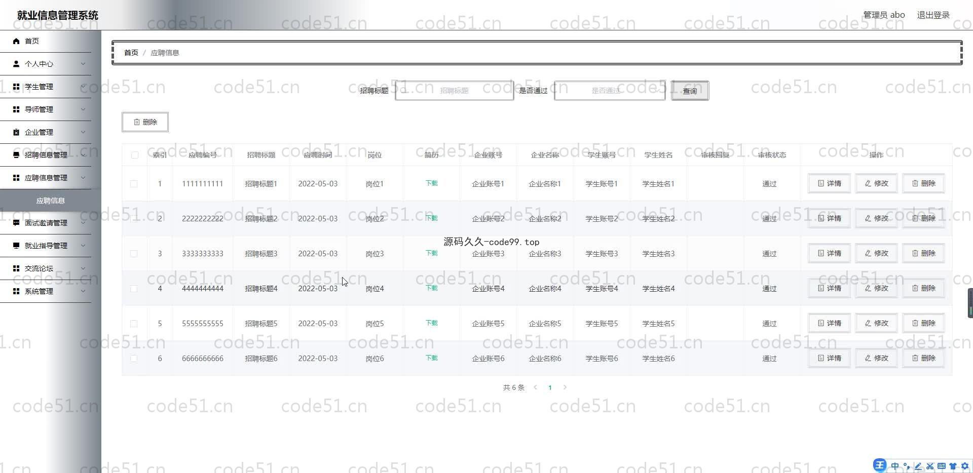
Task: Click 管理员 abo username text
Action: point(884,15)
